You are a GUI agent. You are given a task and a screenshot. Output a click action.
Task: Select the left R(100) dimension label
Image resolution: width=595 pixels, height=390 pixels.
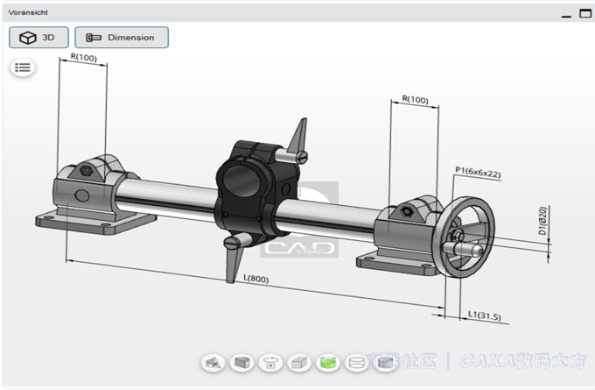point(84,59)
